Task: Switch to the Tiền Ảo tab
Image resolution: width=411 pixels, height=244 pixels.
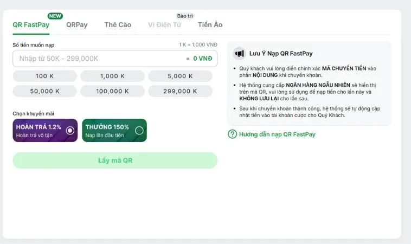Action: pos(210,25)
